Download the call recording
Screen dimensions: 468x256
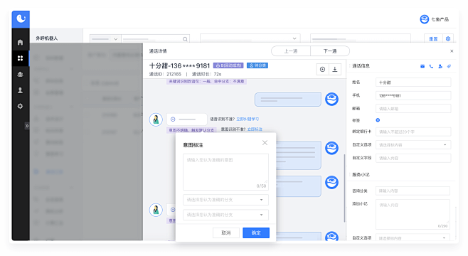coord(335,69)
